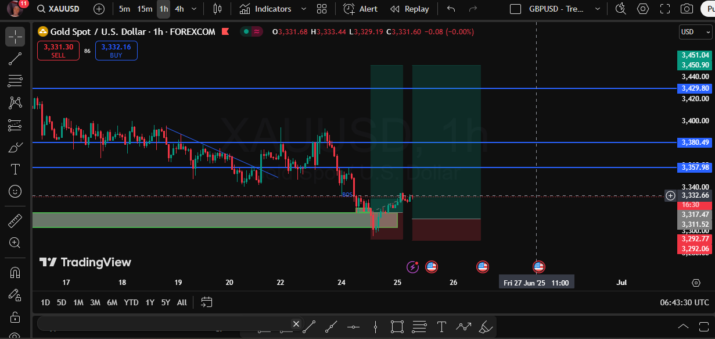Take a chart snapshot with camera icon
Image resolution: width=715 pixels, height=339 pixels.
[687, 9]
